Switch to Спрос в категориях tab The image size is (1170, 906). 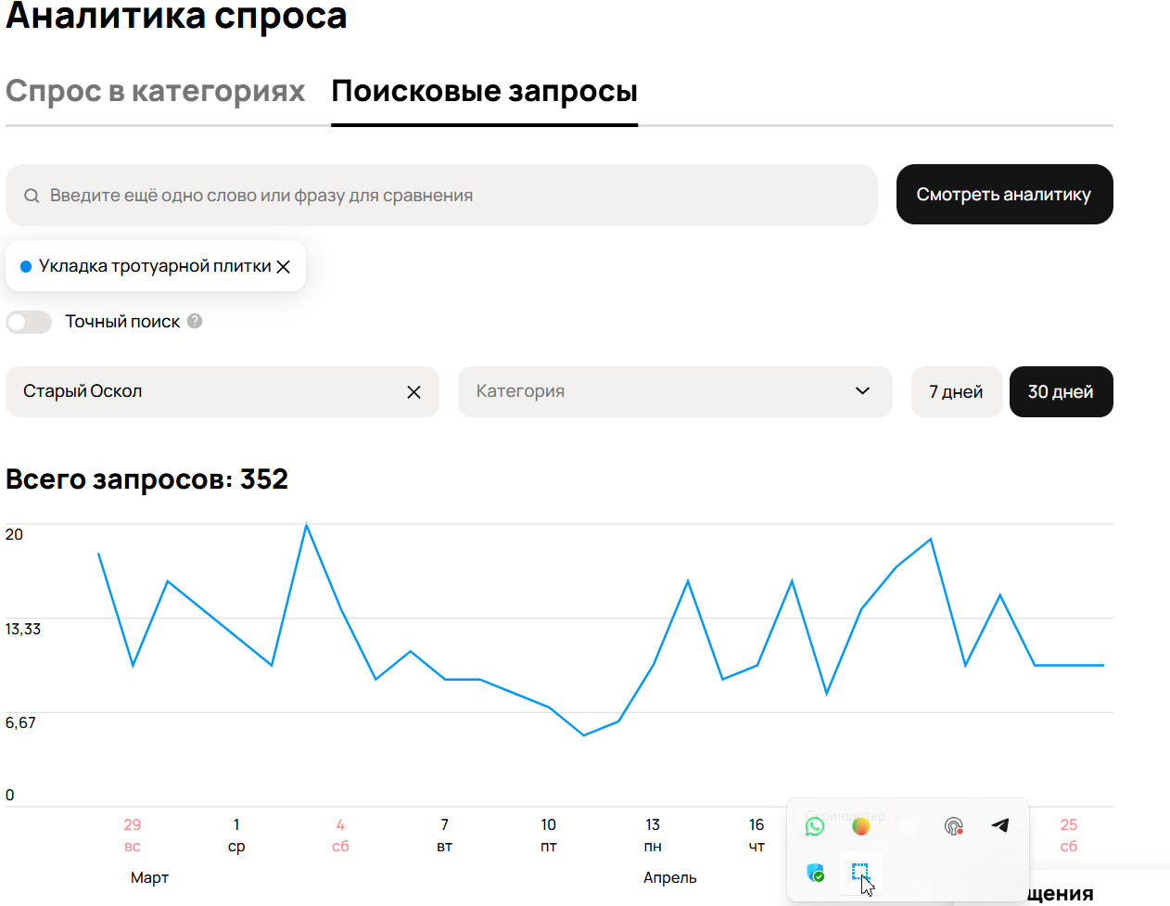pos(155,92)
